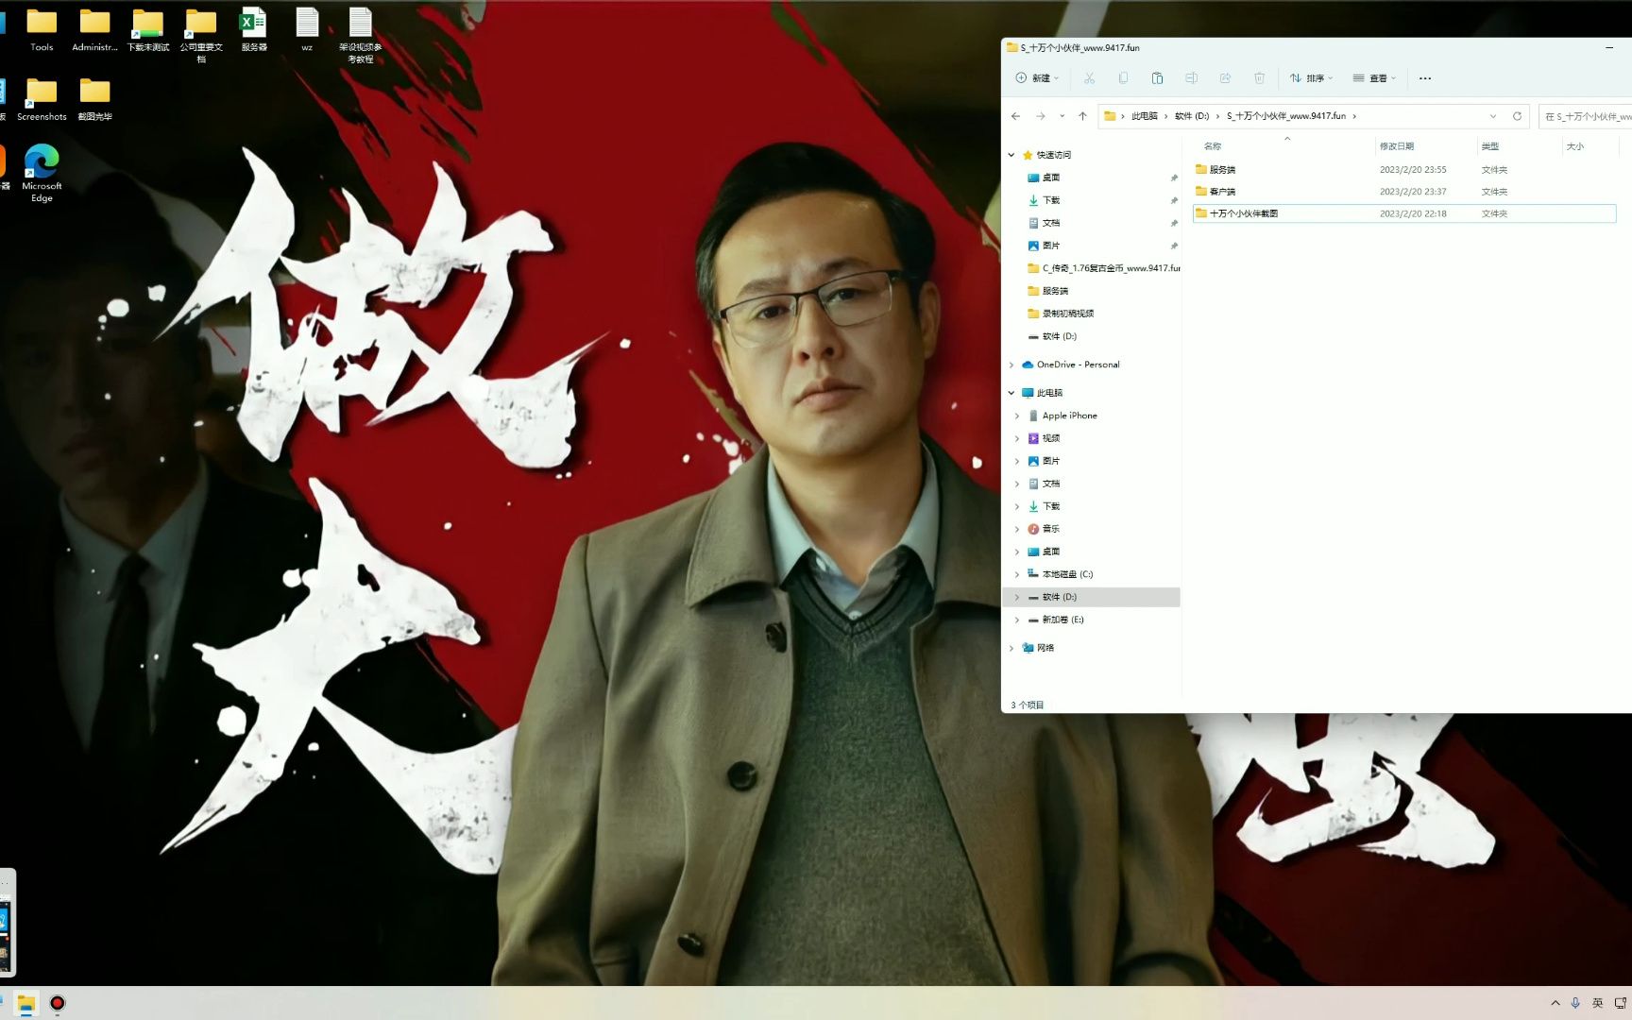1632x1020 pixels.
Task: Click the Back navigation button
Action: click(x=1015, y=115)
